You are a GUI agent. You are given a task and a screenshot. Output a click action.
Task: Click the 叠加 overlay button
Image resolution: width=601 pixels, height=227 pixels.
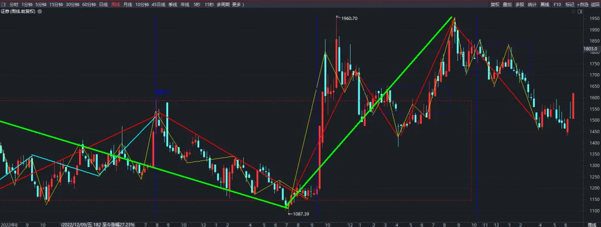pos(507,4)
